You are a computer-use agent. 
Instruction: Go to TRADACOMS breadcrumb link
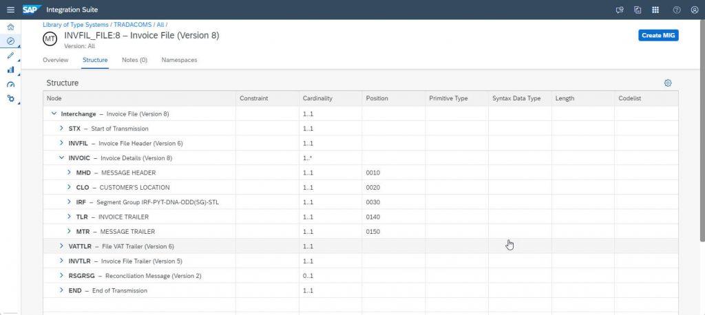[x=132, y=25]
